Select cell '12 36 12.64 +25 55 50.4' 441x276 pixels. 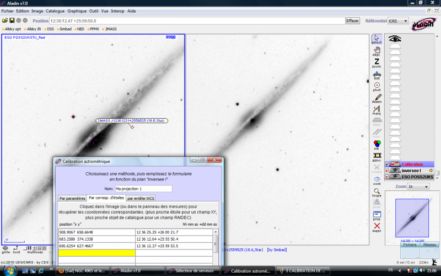click(174, 239)
